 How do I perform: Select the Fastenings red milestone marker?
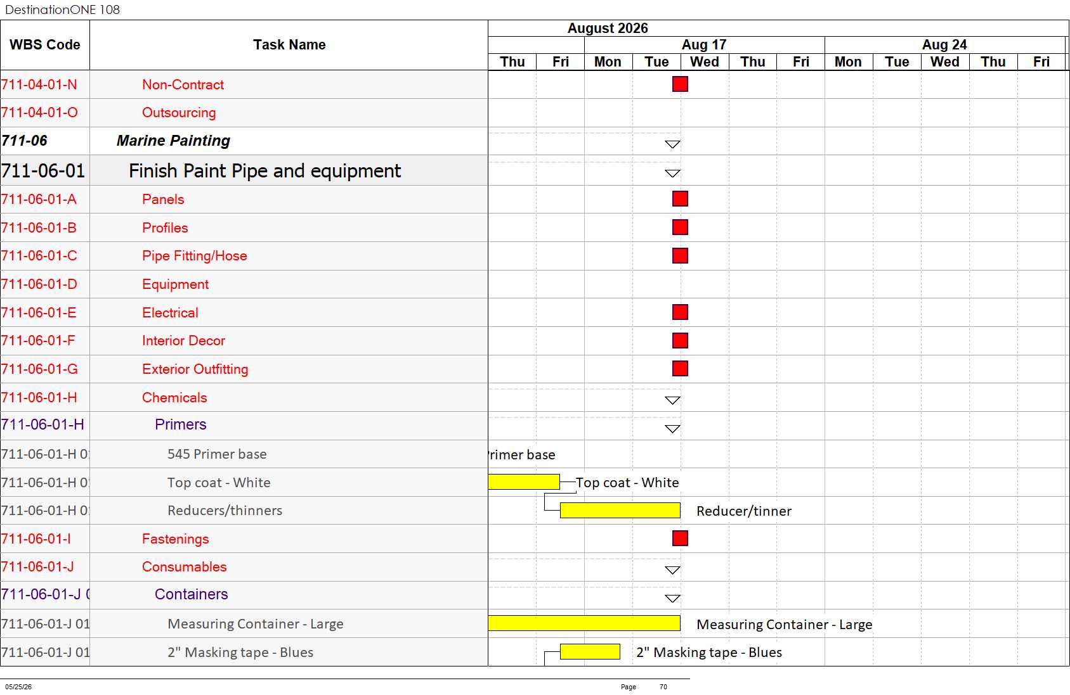pyautogui.click(x=680, y=539)
